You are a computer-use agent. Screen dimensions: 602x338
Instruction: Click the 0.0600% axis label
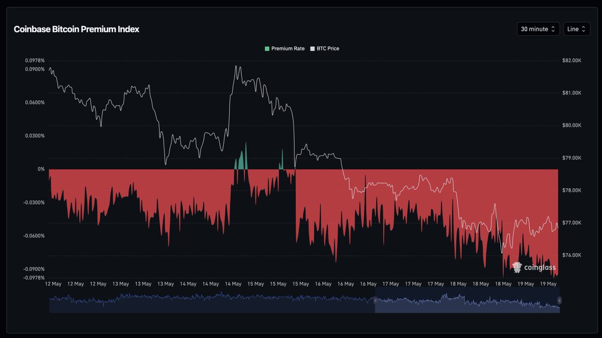pyautogui.click(x=35, y=102)
